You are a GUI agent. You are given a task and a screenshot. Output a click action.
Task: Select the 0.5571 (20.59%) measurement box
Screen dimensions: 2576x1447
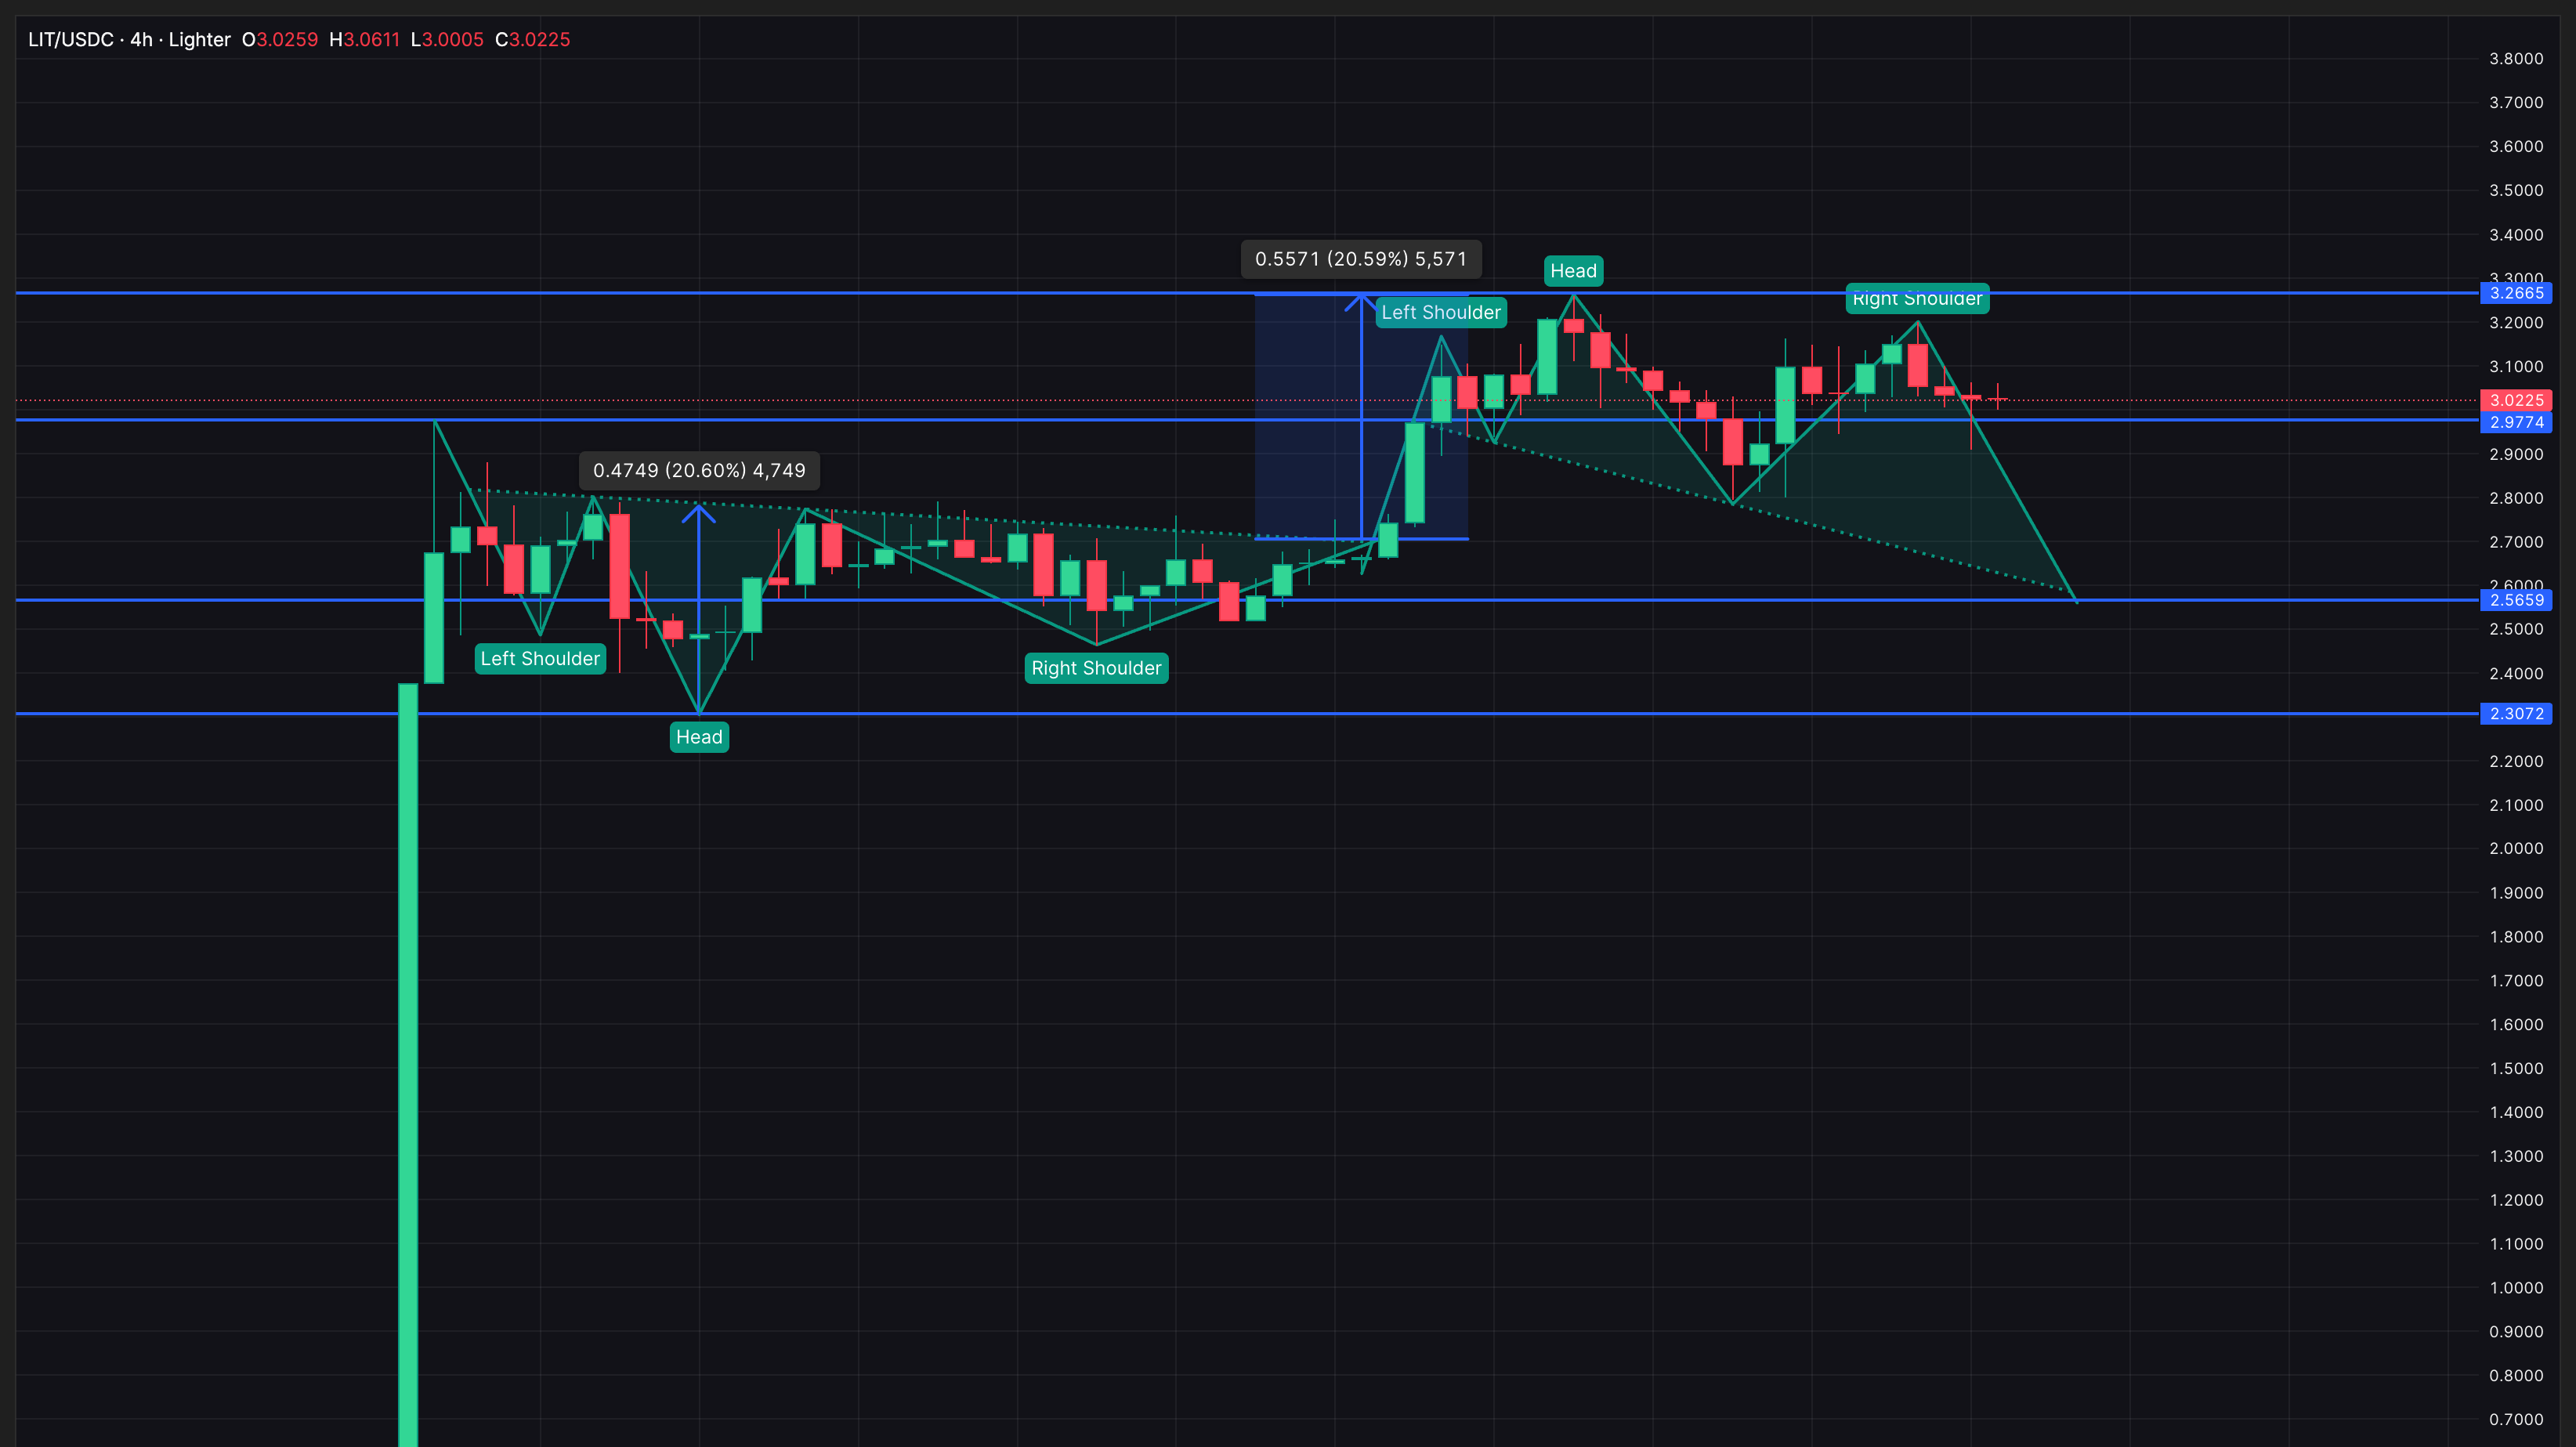point(1361,259)
